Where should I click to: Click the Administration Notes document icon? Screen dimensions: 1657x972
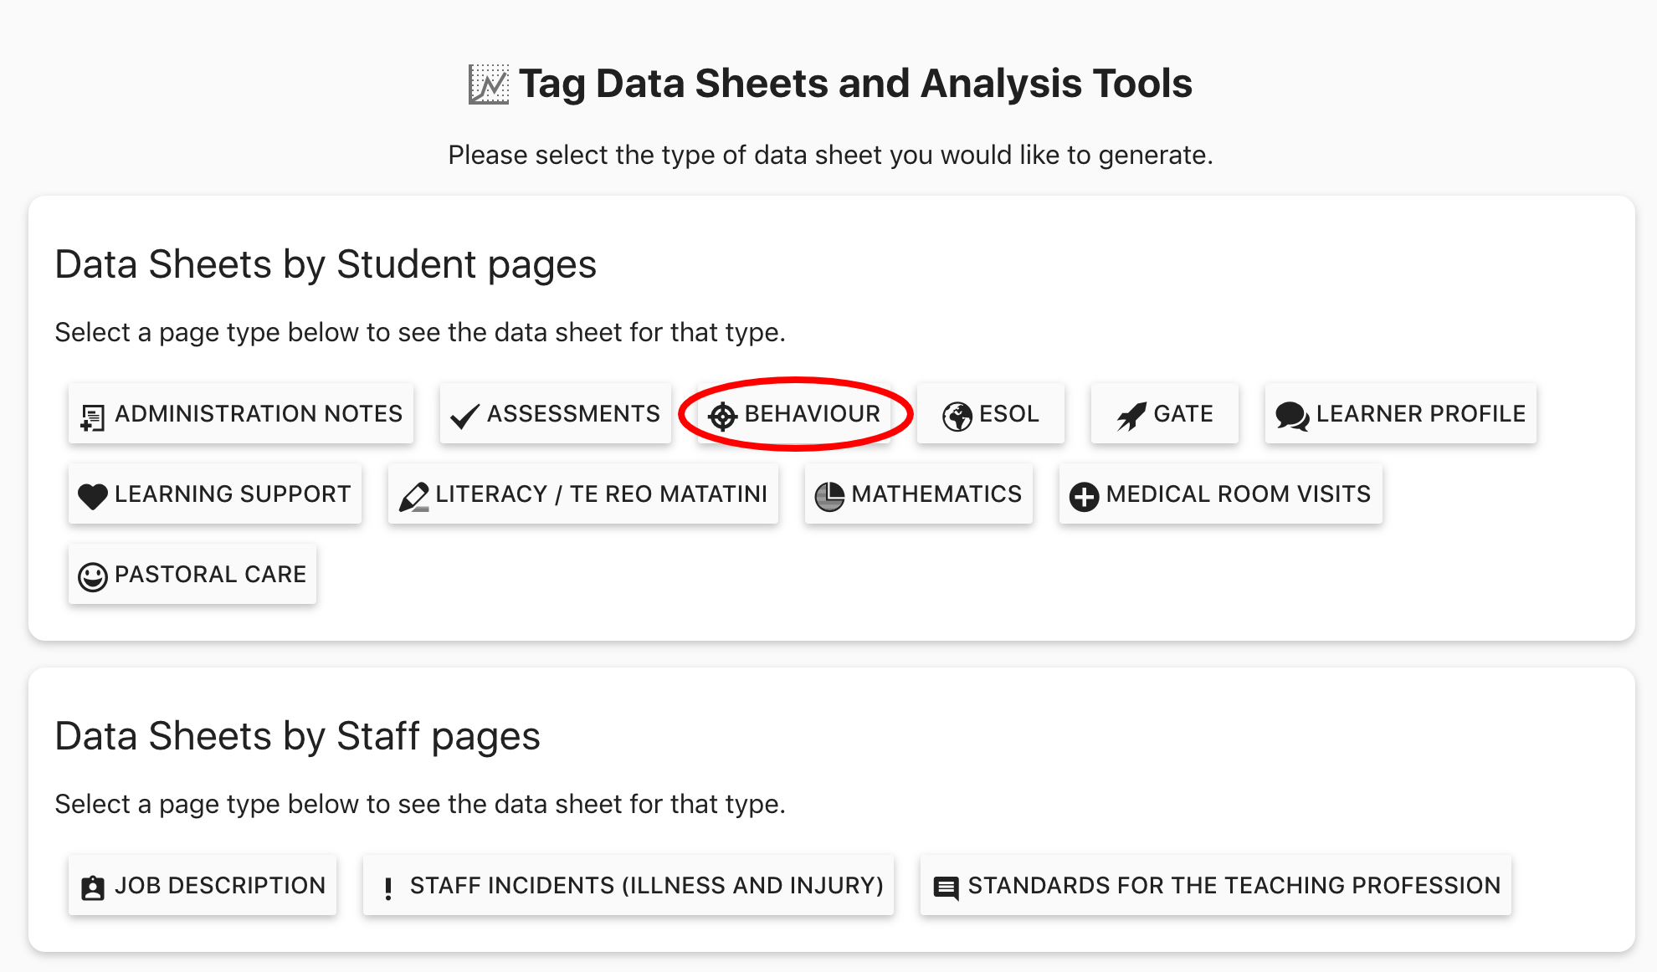pyautogui.click(x=92, y=416)
